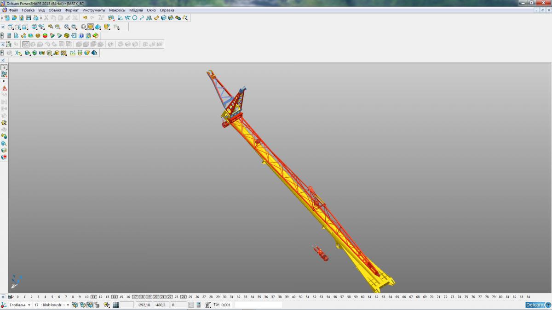Open the Объект menu
The height and width of the screenshot is (310, 552).
55,10
